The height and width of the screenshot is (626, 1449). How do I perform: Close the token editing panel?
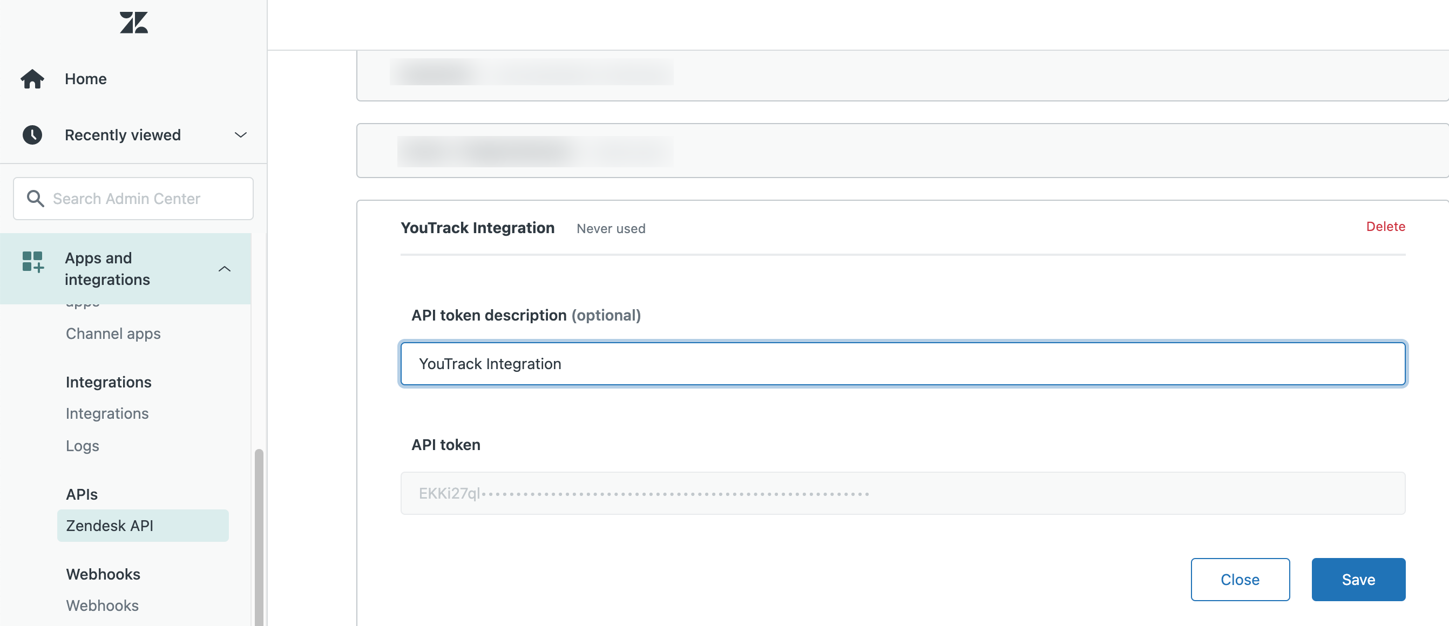1240,579
